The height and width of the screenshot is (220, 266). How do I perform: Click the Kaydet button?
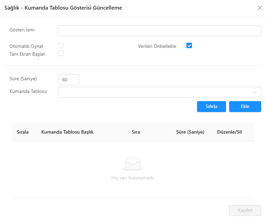pos(245,210)
